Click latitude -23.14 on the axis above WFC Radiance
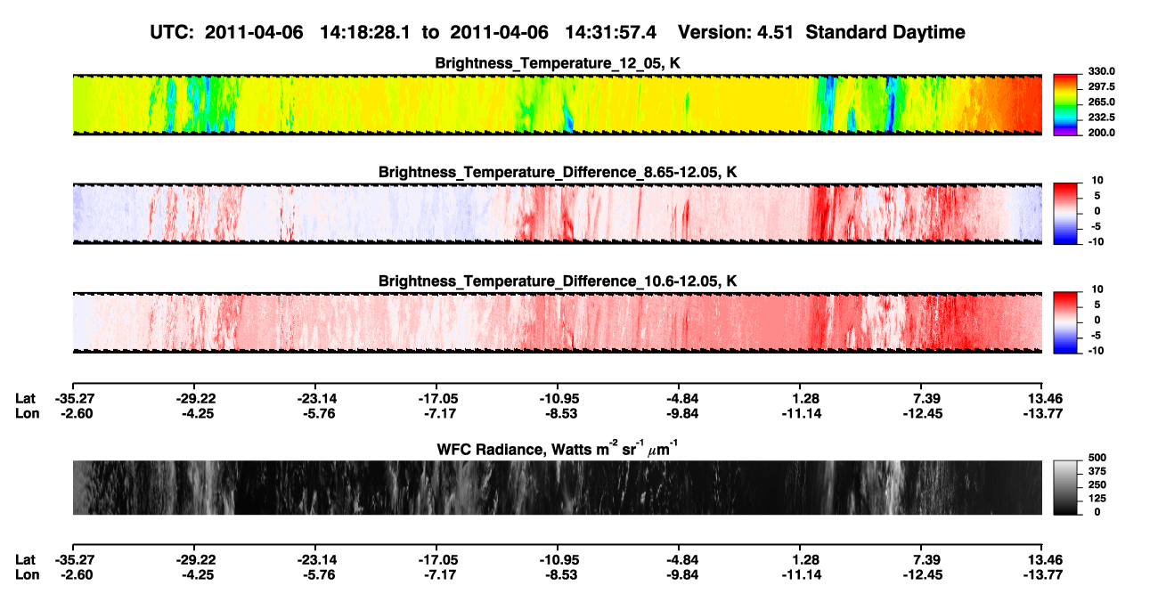This screenshot has width=1158, height=594. (317, 398)
